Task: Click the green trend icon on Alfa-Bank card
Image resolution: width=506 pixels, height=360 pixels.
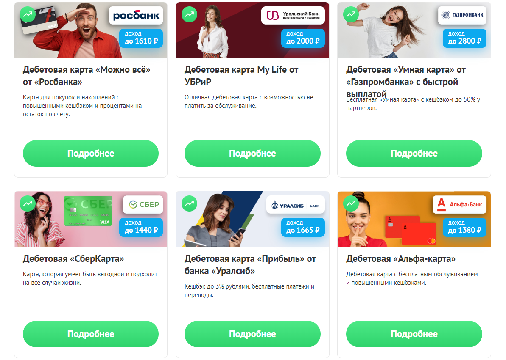Action: click(x=351, y=203)
